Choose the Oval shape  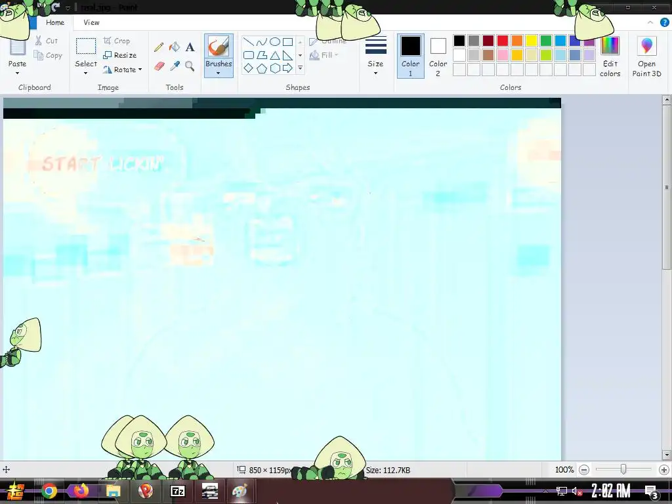tap(275, 41)
